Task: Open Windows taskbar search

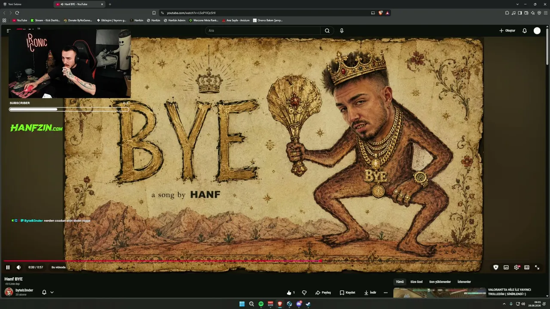Action: [251, 304]
